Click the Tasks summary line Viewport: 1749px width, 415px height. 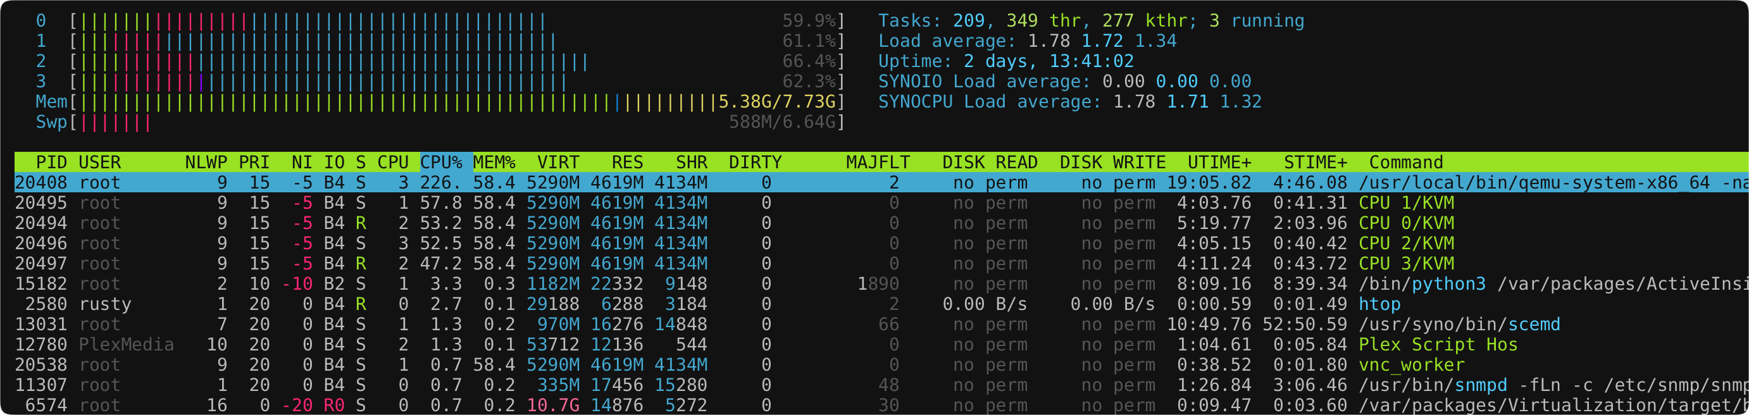coord(1091,21)
